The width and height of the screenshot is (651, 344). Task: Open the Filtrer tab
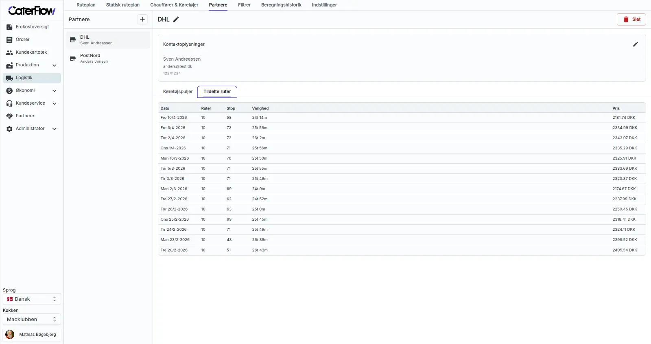tap(244, 5)
